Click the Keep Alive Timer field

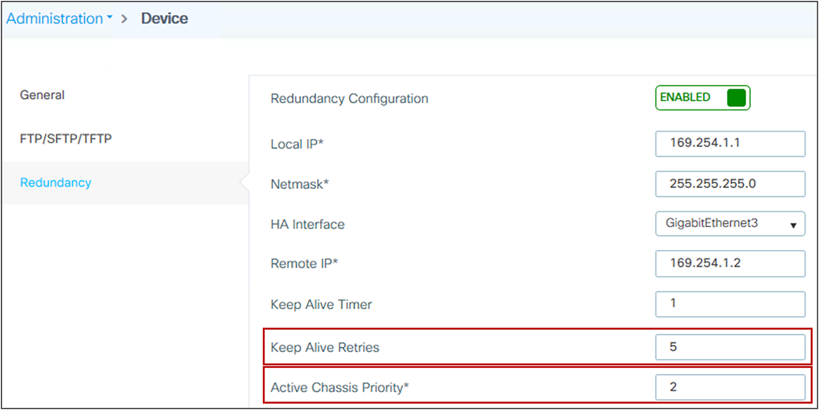(730, 304)
